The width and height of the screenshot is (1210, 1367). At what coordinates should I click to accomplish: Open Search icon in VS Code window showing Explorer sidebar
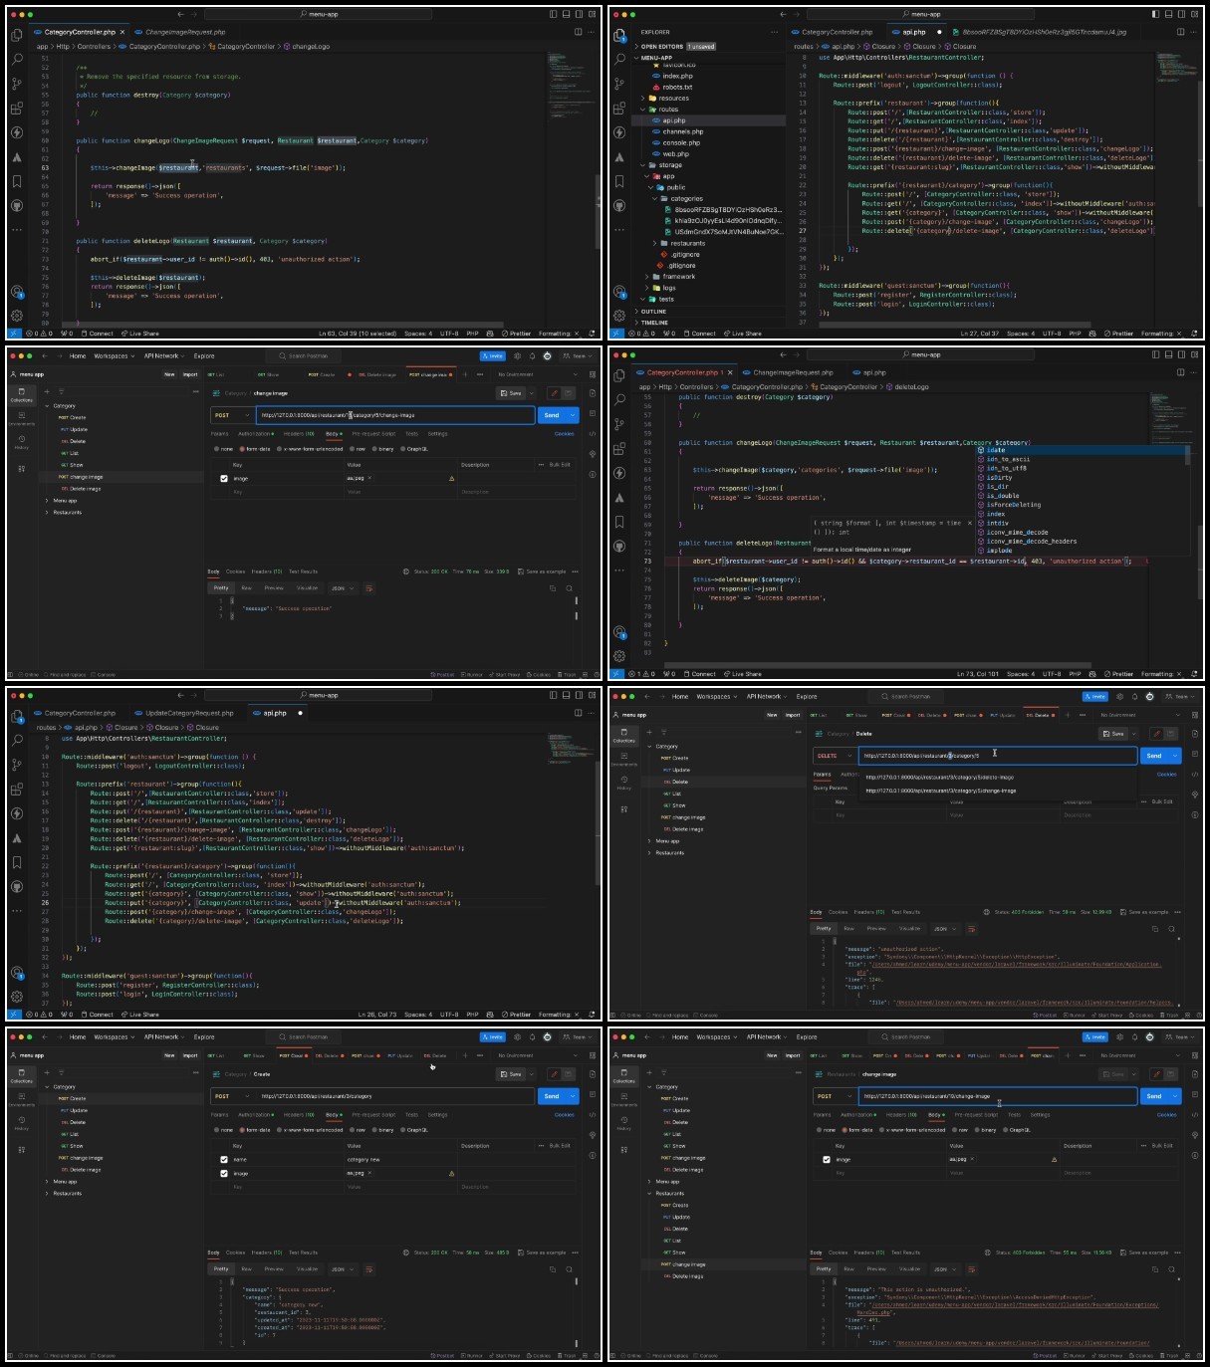click(x=619, y=59)
